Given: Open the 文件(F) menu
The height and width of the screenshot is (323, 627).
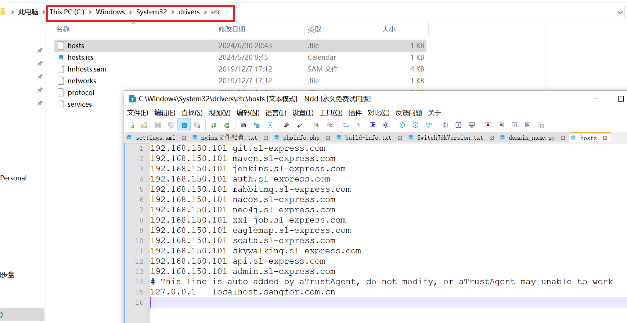Looking at the screenshot, I should coord(138,113).
